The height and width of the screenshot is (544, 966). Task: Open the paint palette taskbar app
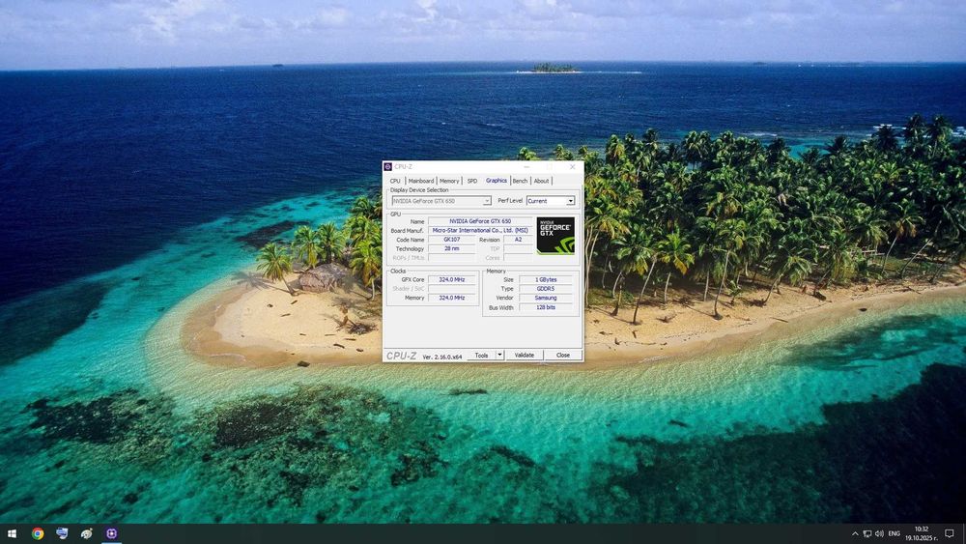click(x=87, y=533)
